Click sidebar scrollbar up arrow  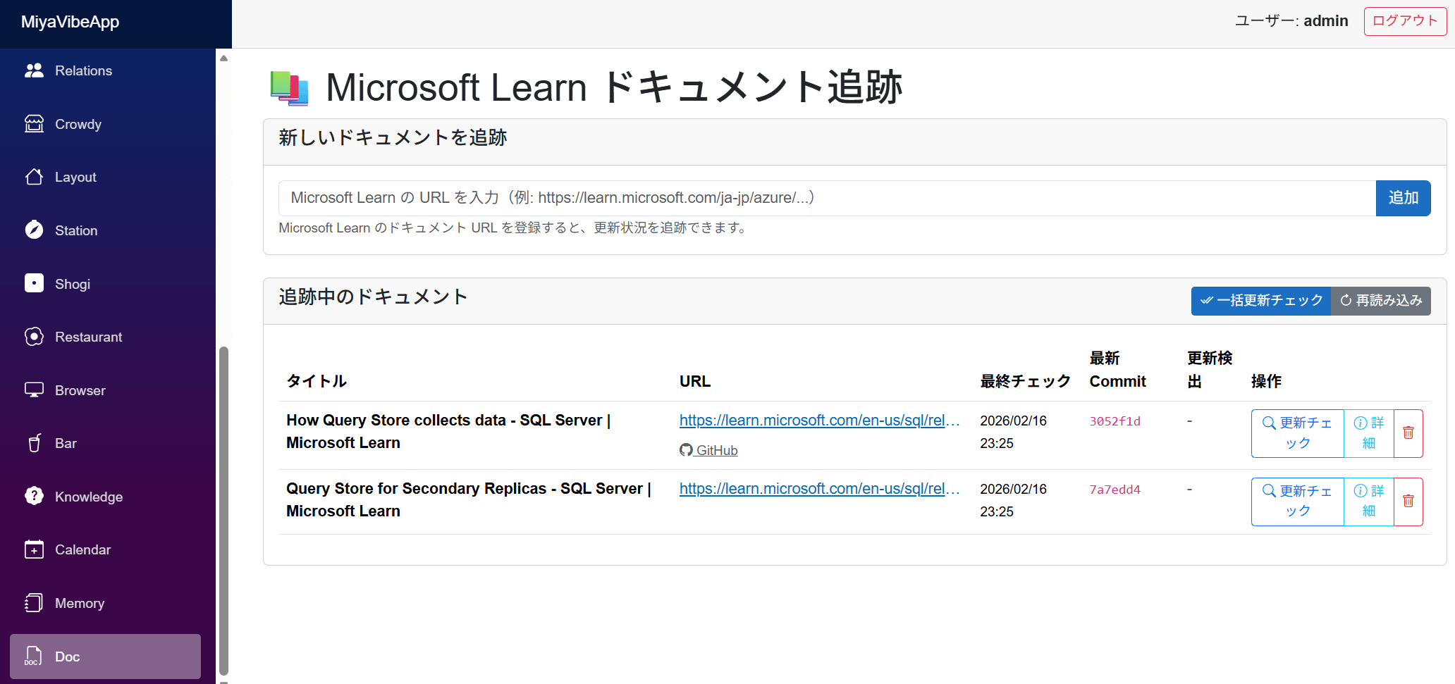pos(223,58)
